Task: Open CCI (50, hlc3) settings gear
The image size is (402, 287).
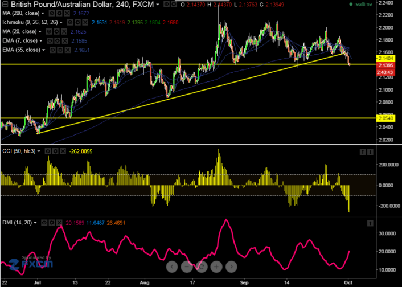Action: tap(55, 151)
